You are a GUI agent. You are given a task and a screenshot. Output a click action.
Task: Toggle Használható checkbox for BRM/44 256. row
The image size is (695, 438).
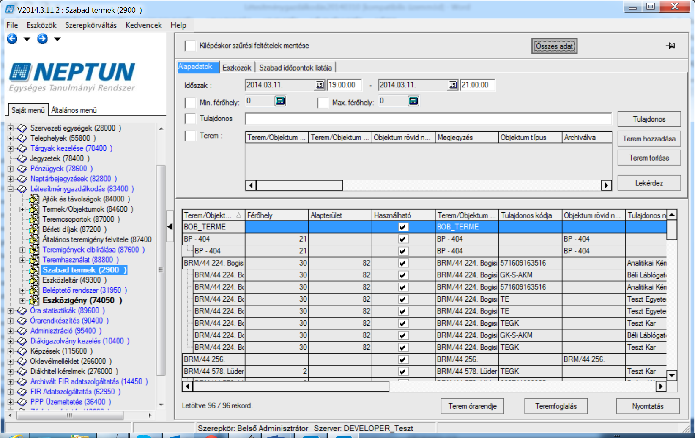(x=403, y=359)
